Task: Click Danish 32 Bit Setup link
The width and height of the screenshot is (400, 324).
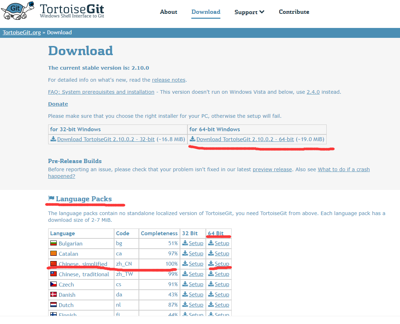Action: point(196,295)
